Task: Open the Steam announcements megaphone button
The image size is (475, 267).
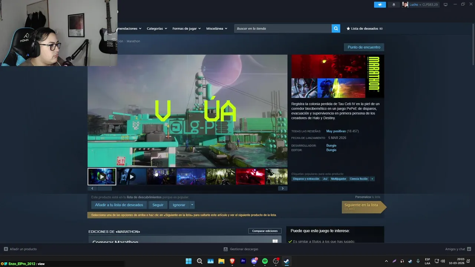Action: pyautogui.click(x=380, y=4)
